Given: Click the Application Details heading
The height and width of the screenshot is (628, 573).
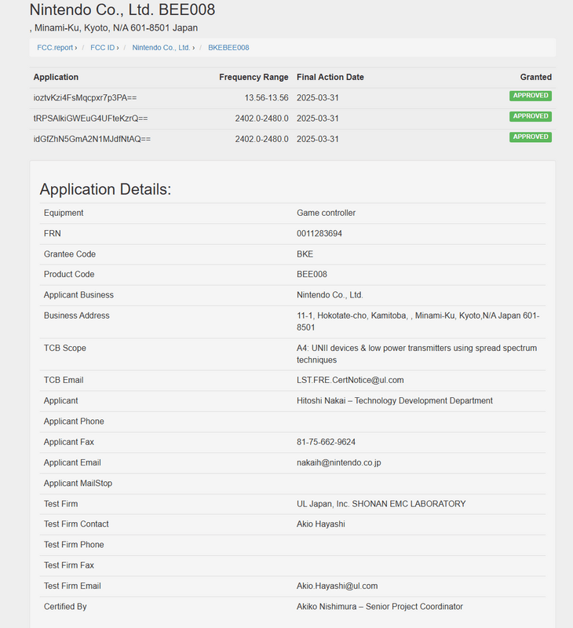Looking at the screenshot, I should coord(105,189).
